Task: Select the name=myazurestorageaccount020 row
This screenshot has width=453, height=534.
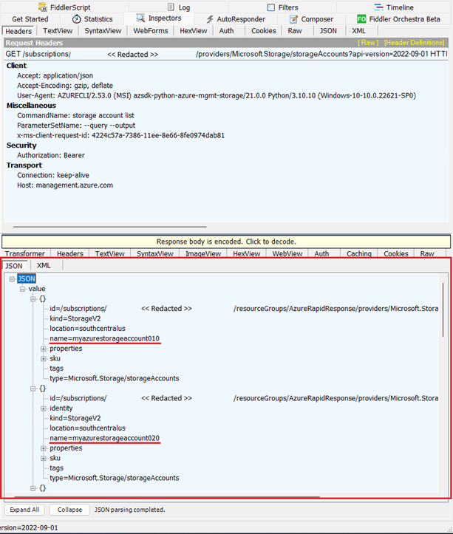Action: pos(104,438)
